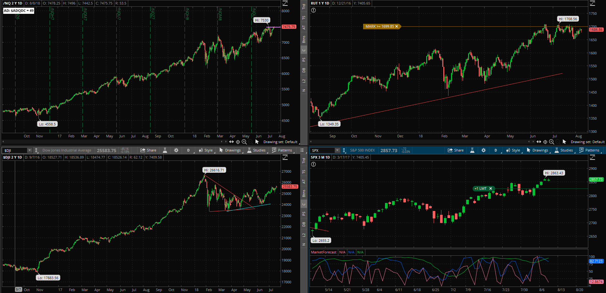Toggle the PS sidebar button beside /NQ chart

pos(304,60)
